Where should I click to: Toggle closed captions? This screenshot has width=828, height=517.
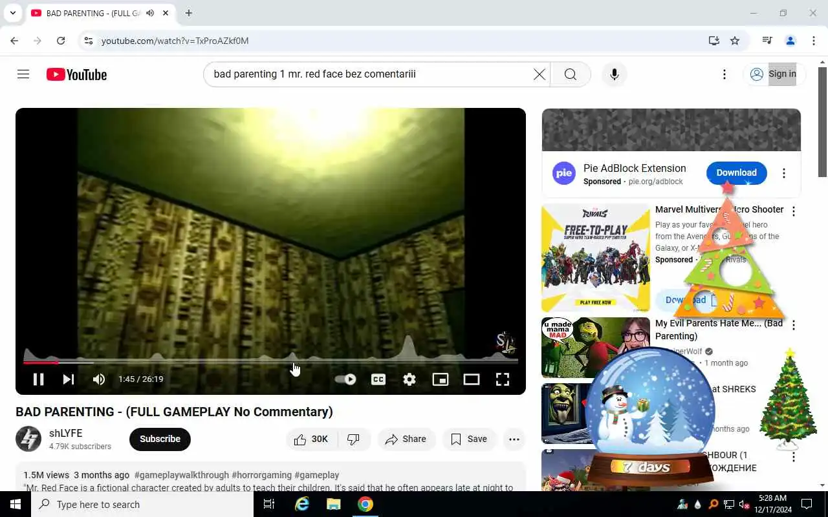click(378, 379)
